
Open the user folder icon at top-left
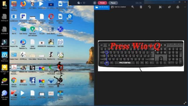click(x=5, y=5)
